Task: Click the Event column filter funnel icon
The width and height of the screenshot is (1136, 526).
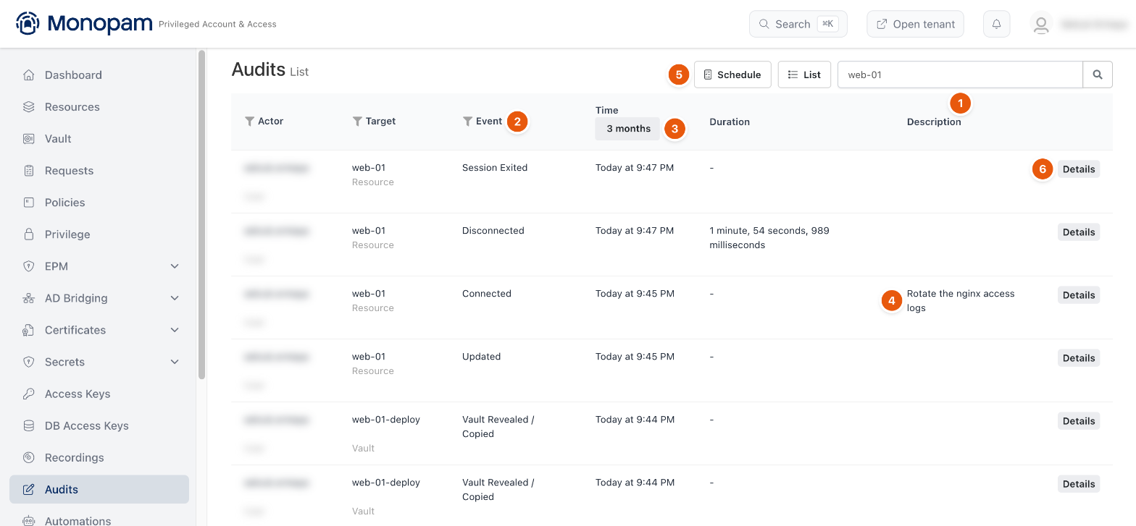Action: point(467,122)
